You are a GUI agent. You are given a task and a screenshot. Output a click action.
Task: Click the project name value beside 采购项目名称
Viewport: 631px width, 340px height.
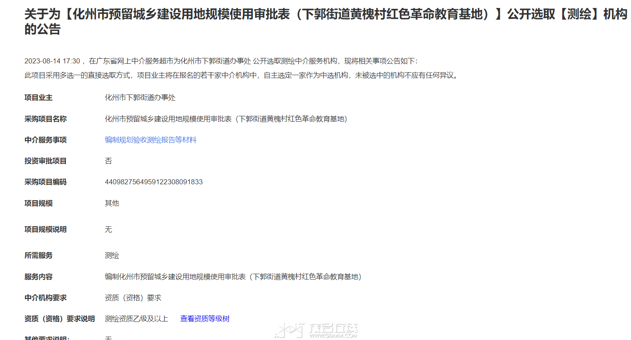[226, 119]
